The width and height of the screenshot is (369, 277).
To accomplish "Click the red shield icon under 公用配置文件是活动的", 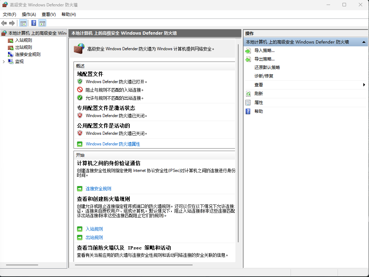I will [x=80, y=133].
